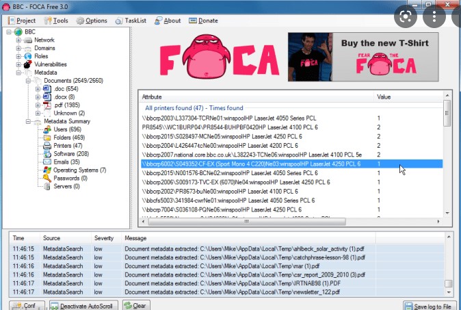Open the Options menu
This screenshot has height=310, width=461.
click(92, 21)
